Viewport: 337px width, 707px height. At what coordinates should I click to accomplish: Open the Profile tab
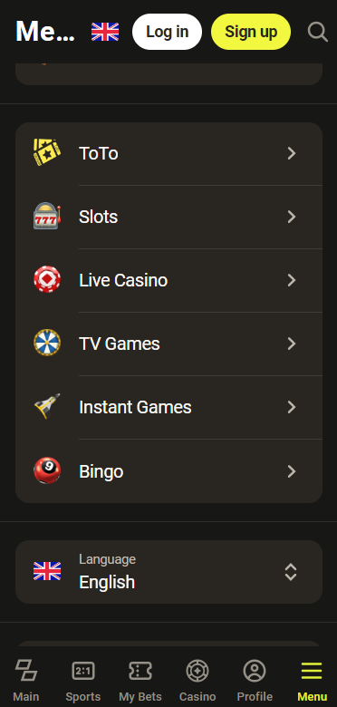click(x=255, y=681)
